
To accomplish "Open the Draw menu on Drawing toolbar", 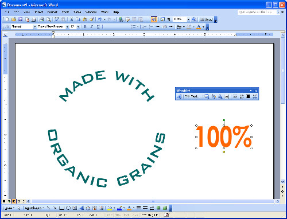I will click(x=10, y=208).
